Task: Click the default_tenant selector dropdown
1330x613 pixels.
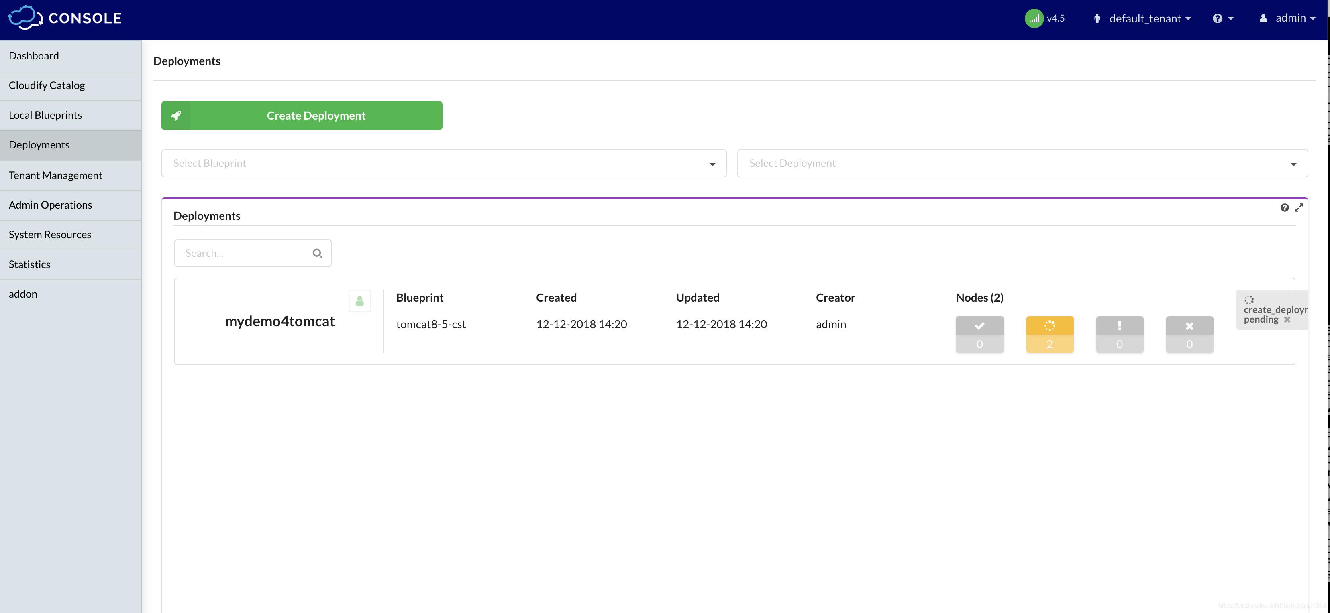Action: click(x=1144, y=17)
